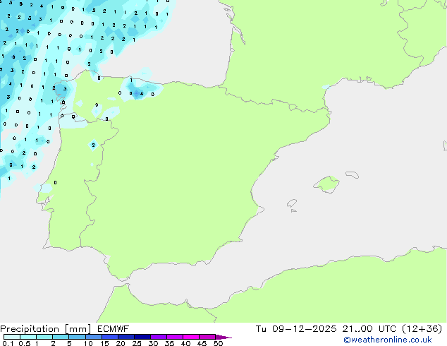Click the 'ECMWF' model label
Image resolution: width=447 pixels, height=346 pixels.
click(x=113, y=329)
